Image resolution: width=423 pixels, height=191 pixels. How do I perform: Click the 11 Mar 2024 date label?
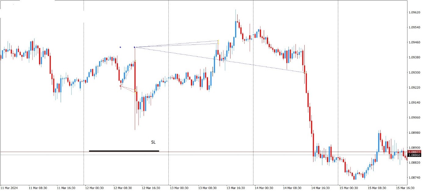(9, 188)
